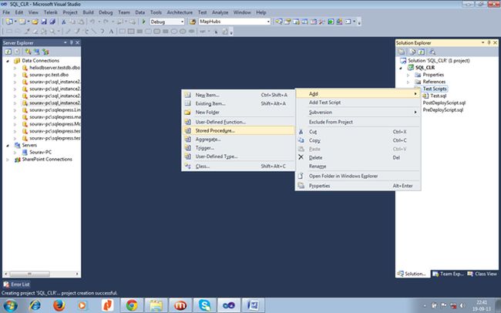The image size is (501, 313).
Task: Switch to the Team Explorer tab
Action: pos(449,274)
